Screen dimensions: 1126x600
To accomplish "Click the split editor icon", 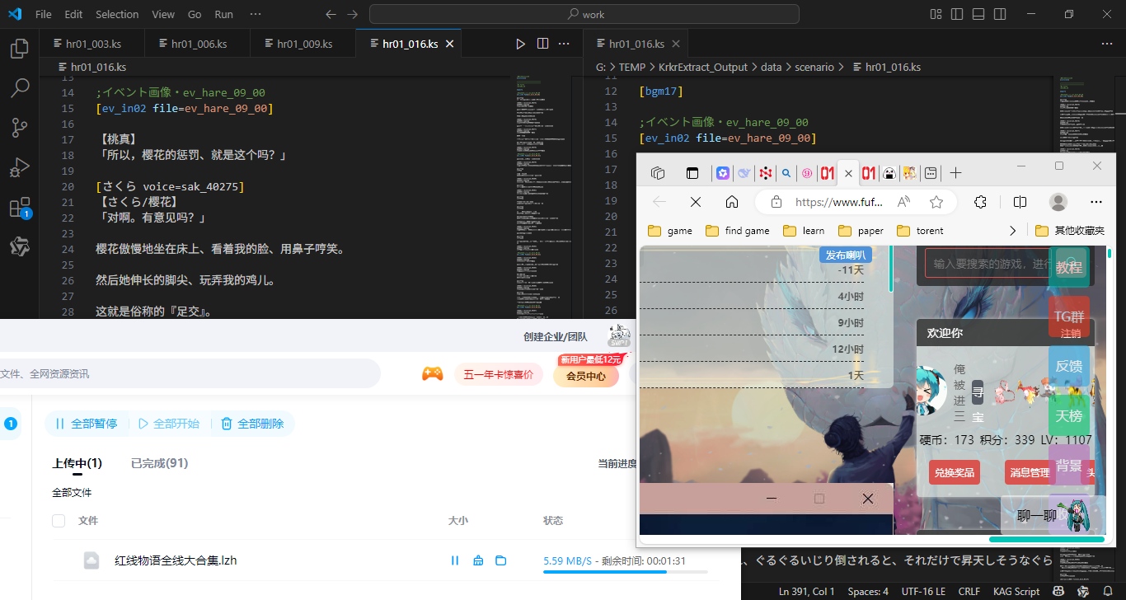I will 542,44.
